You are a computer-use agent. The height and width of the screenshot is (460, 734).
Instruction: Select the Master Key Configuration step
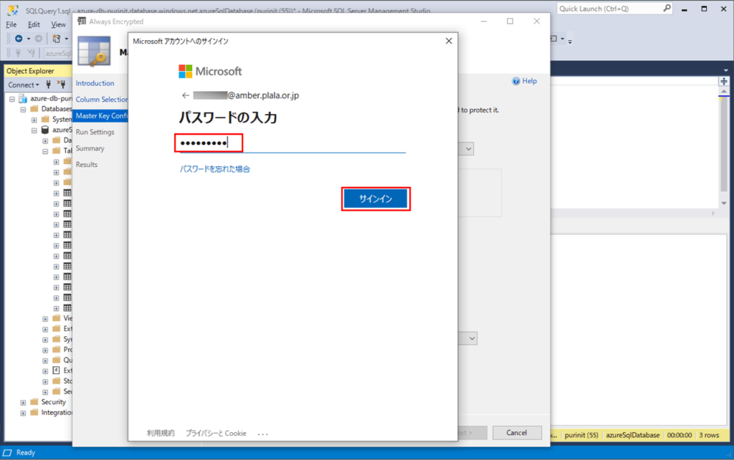101,115
